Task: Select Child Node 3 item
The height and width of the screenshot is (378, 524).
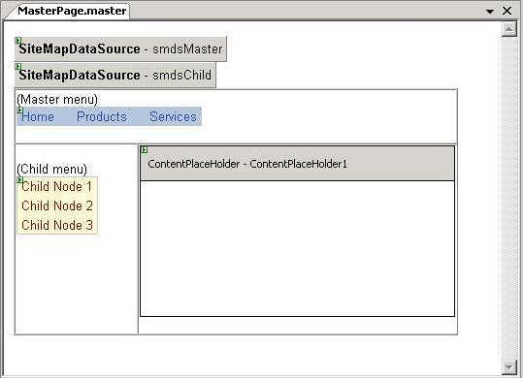Action: coord(57,225)
